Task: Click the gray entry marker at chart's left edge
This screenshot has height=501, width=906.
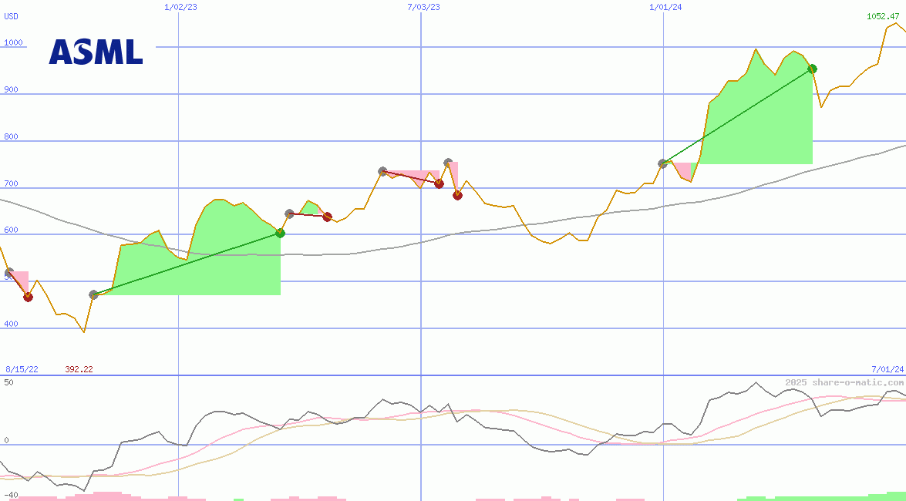Action: point(8,272)
